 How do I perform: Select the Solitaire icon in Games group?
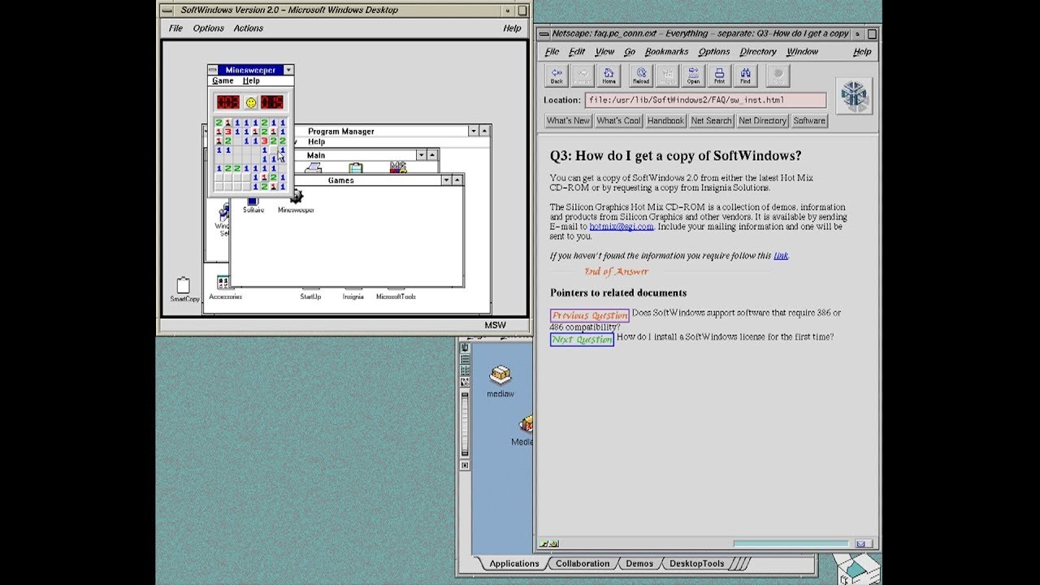coord(253,201)
